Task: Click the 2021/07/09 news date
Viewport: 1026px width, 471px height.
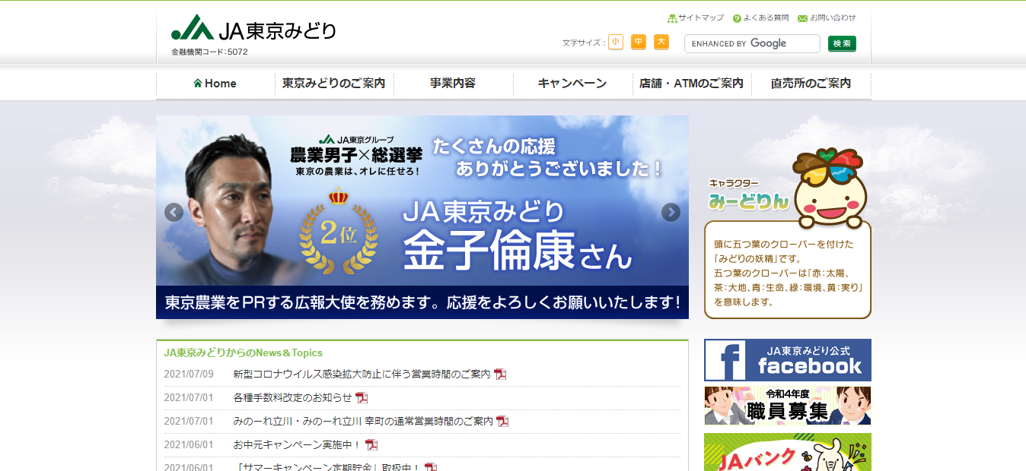Action: pyautogui.click(x=189, y=375)
